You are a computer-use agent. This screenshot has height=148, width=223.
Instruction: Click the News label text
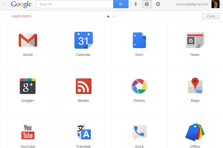coord(195,54)
